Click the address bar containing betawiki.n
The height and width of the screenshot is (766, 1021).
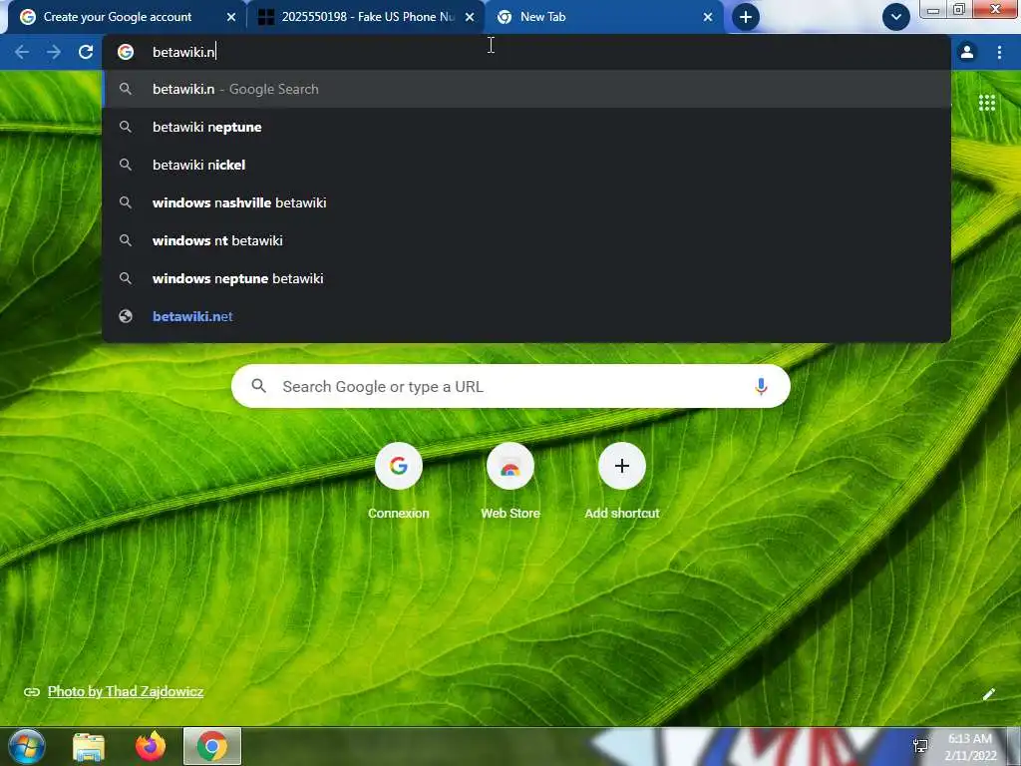click(526, 52)
